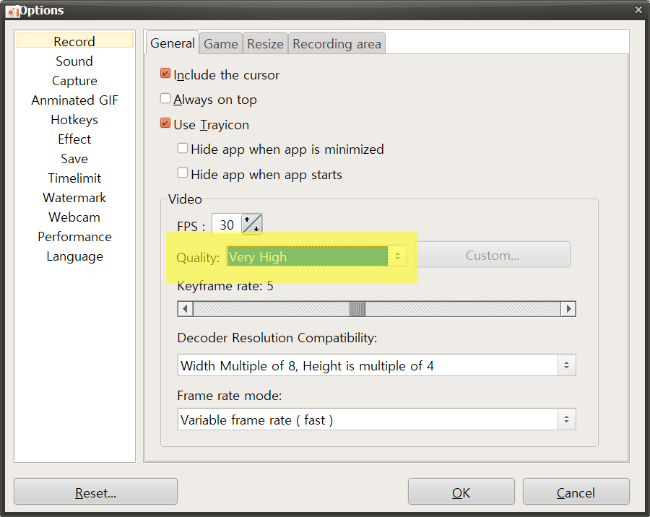Open the Quality dropdown showing Very High
The width and height of the screenshot is (650, 517).
tap(317, 256)
